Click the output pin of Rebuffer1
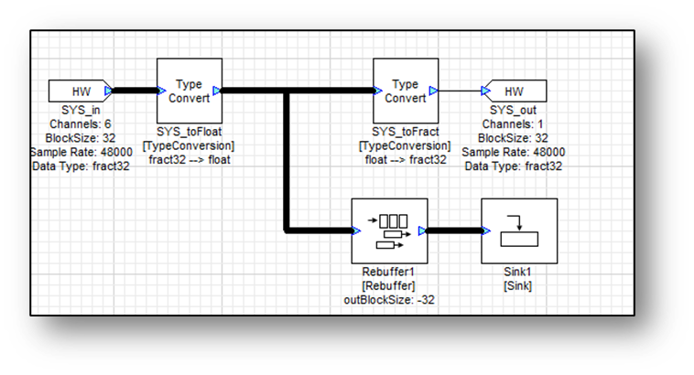 click(x=423, y=230)
